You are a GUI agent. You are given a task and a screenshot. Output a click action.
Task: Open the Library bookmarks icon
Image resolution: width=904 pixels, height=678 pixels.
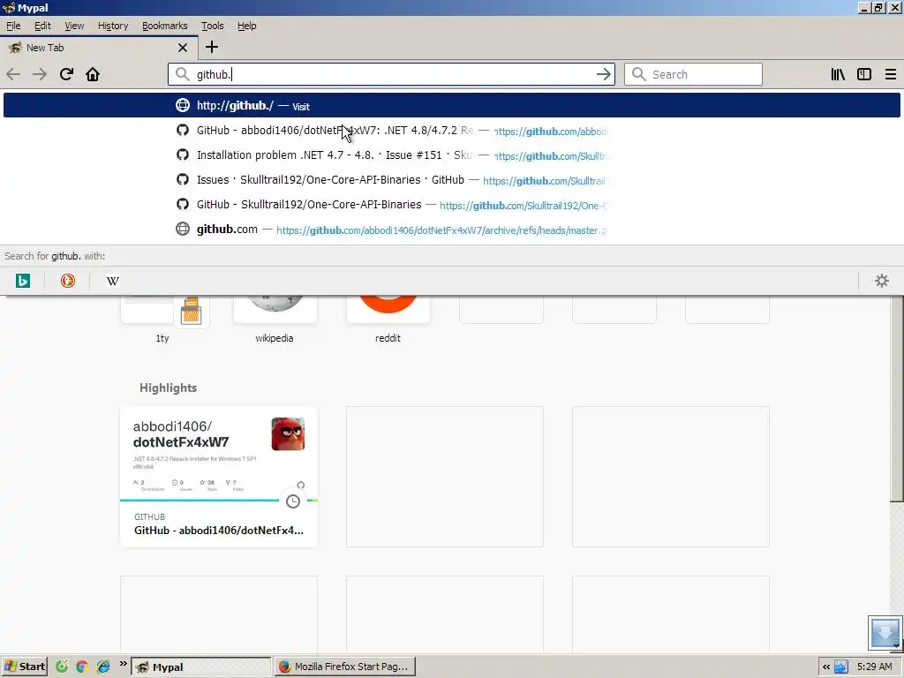(838, 74)
